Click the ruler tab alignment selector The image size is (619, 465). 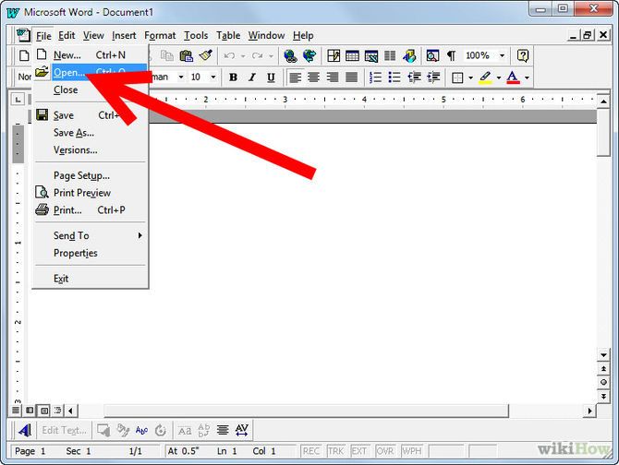18,100
